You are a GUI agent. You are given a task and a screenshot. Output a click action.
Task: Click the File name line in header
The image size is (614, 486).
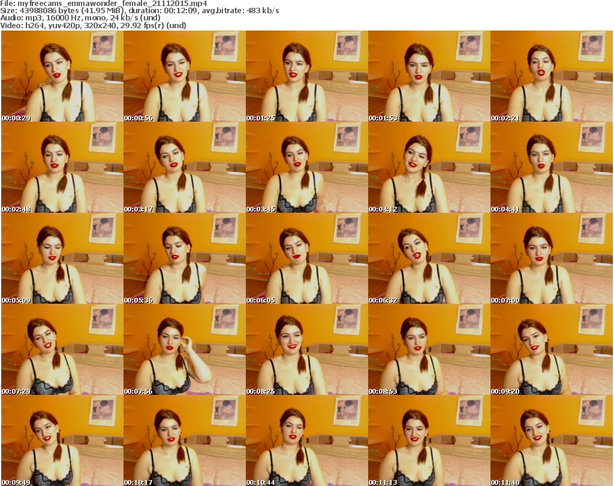(x=104, y=4)
